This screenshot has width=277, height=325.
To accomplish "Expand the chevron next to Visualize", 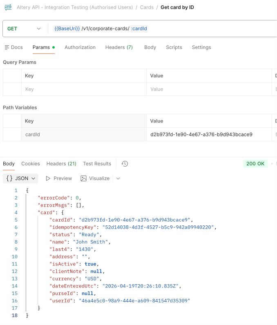I will coord(118,178).
